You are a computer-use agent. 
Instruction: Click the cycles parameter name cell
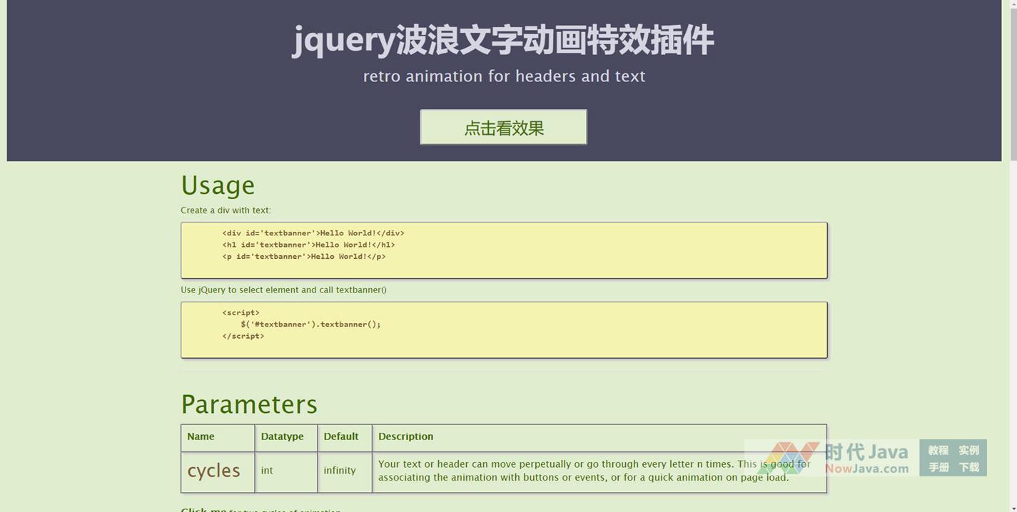pos(214,471)
